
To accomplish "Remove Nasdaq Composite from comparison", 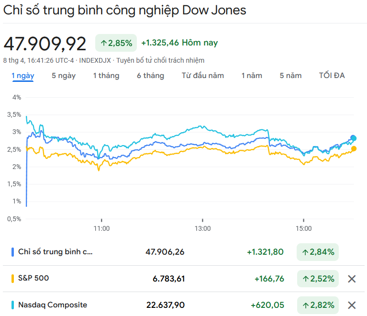I will point(352,305).
